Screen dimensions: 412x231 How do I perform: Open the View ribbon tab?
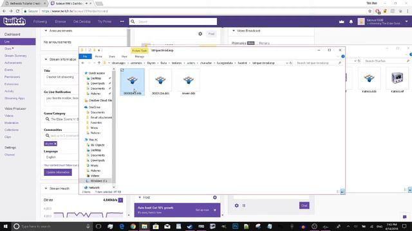pyautogui.click(x=124, y=56)
